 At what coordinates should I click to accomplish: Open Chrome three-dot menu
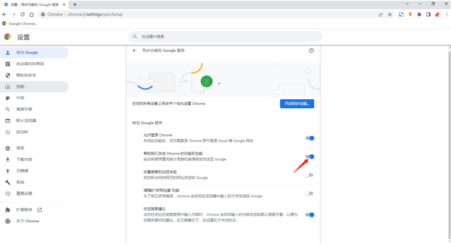(x=447, y=14)
